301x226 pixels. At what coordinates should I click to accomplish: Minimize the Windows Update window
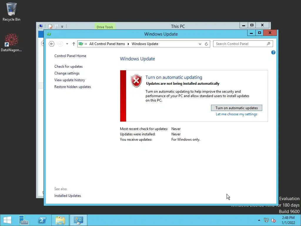(x=251, y=33)
